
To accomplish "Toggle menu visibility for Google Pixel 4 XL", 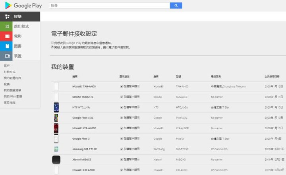I will click(122, 118).
